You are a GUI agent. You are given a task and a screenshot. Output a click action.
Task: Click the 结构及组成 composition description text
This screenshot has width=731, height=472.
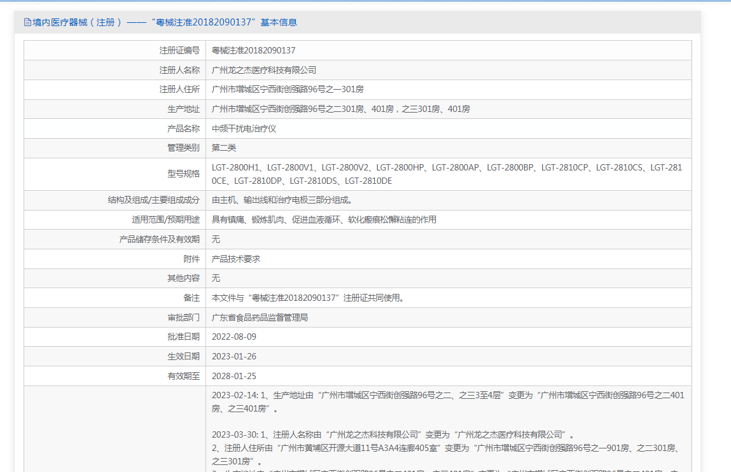[x=281, y=200]
